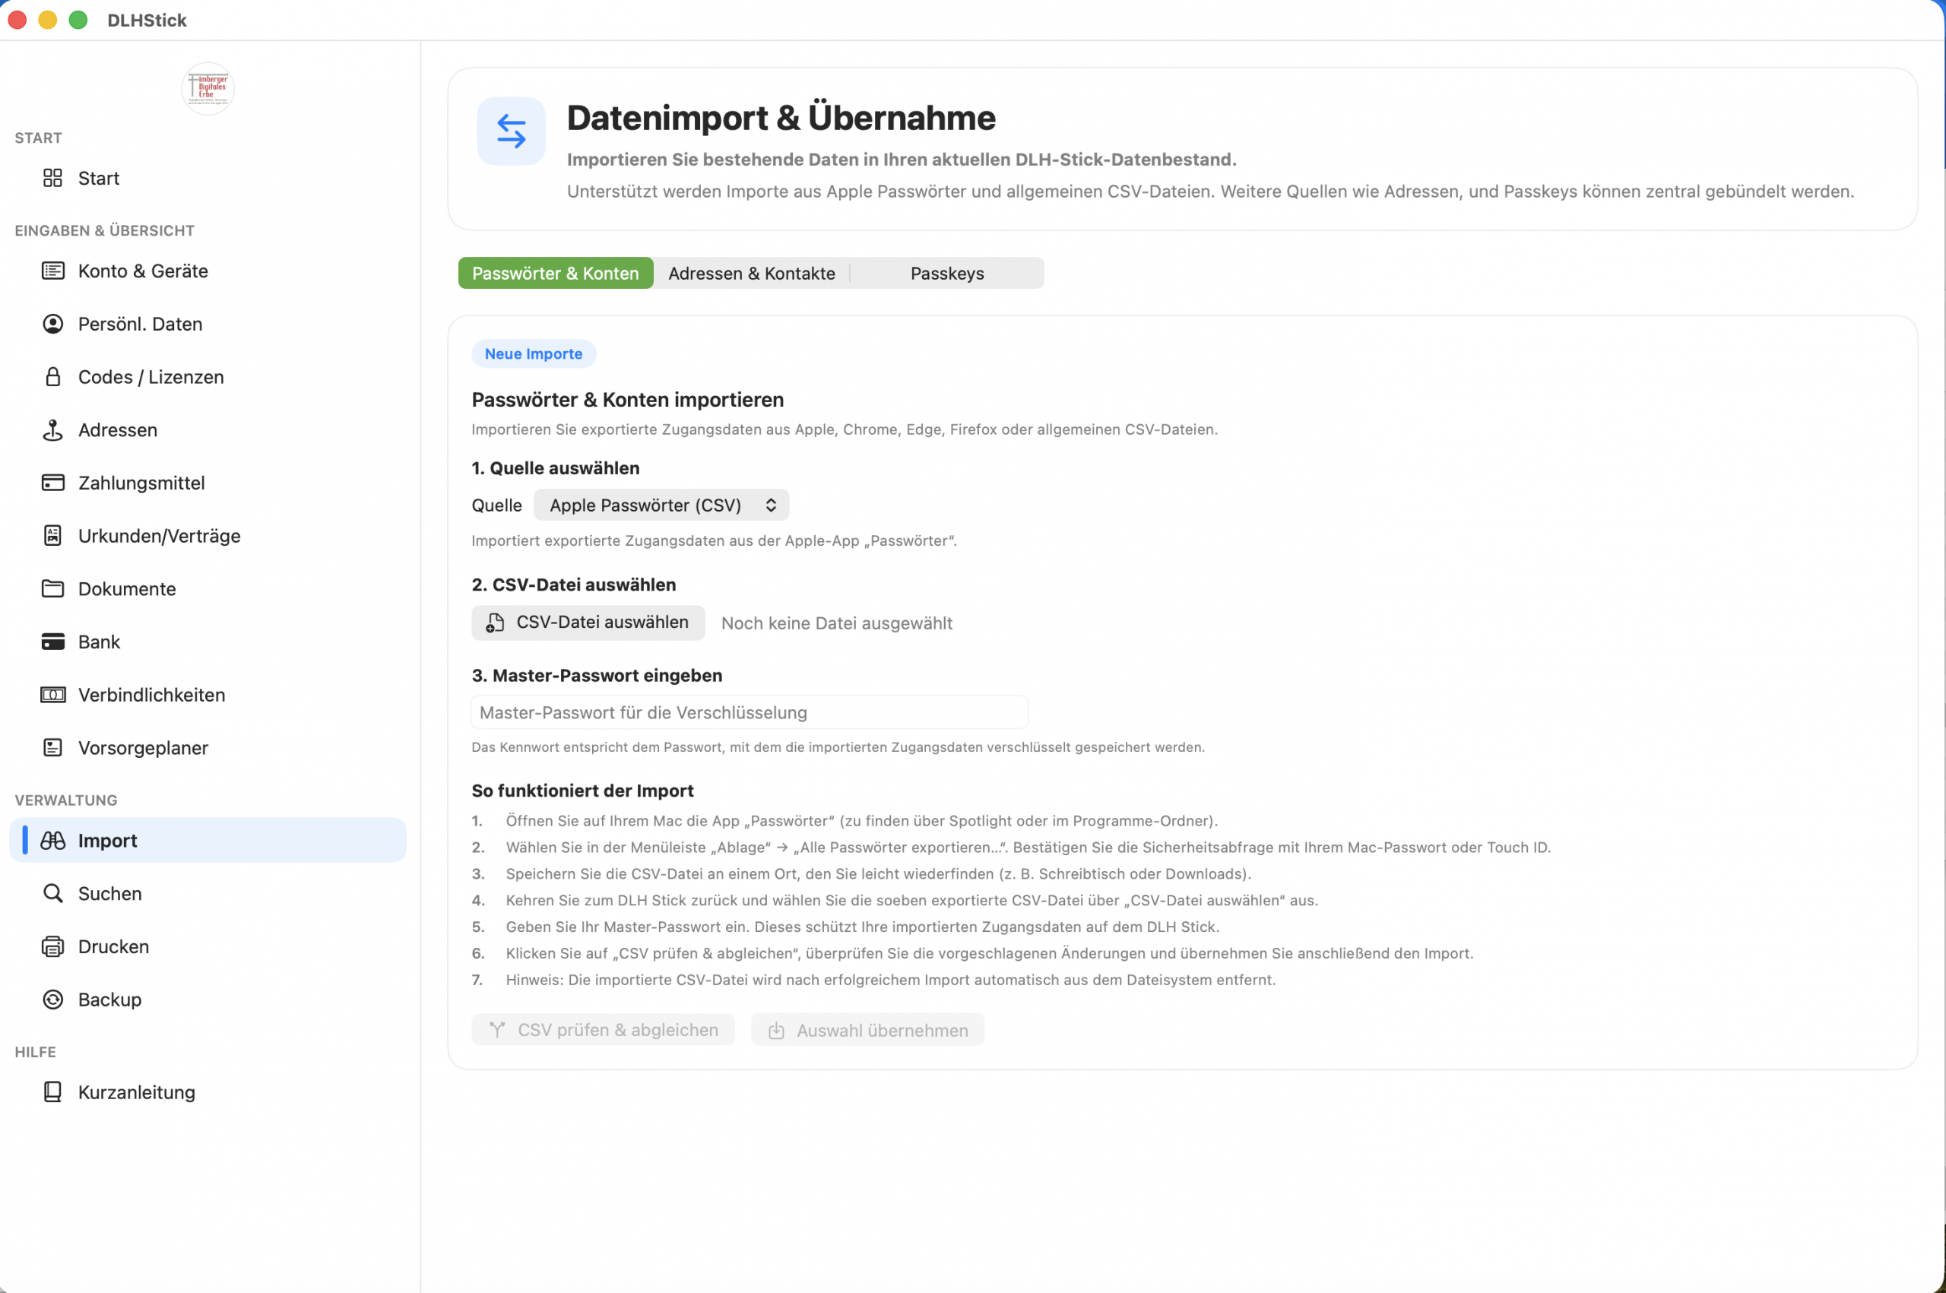Click the Urkunden/Verträge document icon
The width and height of the screenshot is (1946, 1293).
tap(52, 535)
